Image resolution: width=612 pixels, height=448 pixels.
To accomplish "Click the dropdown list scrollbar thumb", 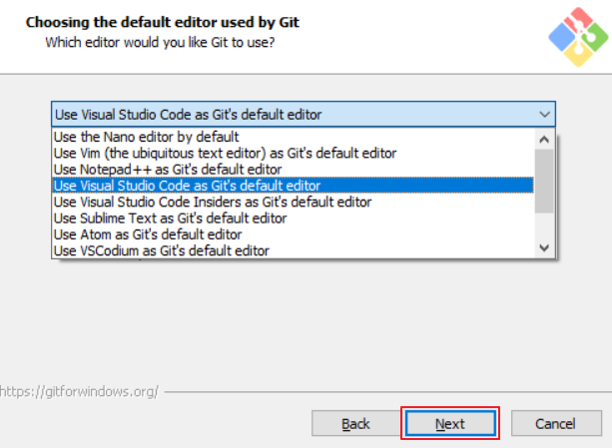I will [x=544, y=182].
